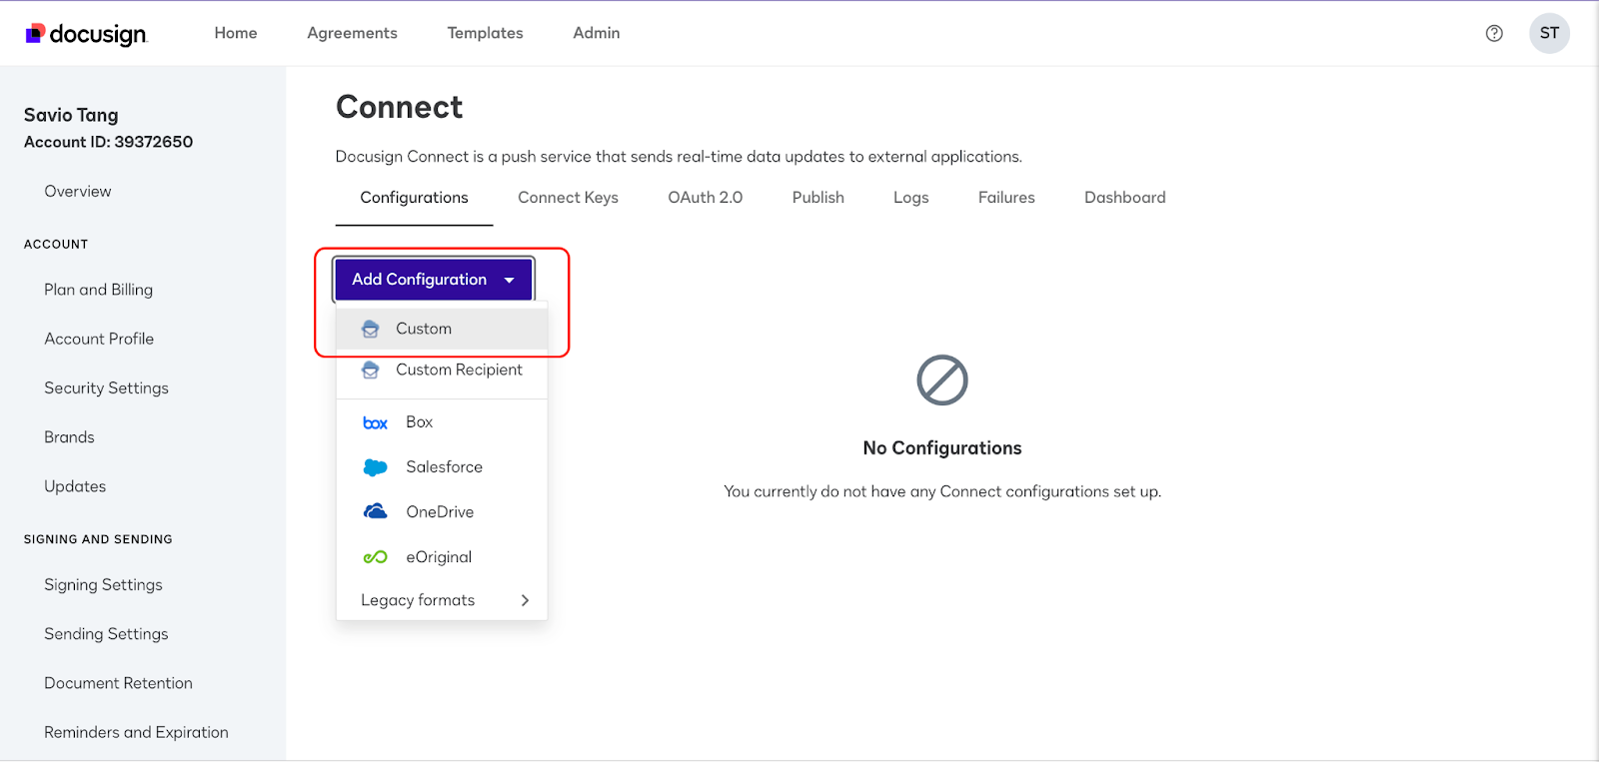This screenshot has height=762, width=1599.
Task: Go to Templates in top navigation
Action: (x=485, y=33)
